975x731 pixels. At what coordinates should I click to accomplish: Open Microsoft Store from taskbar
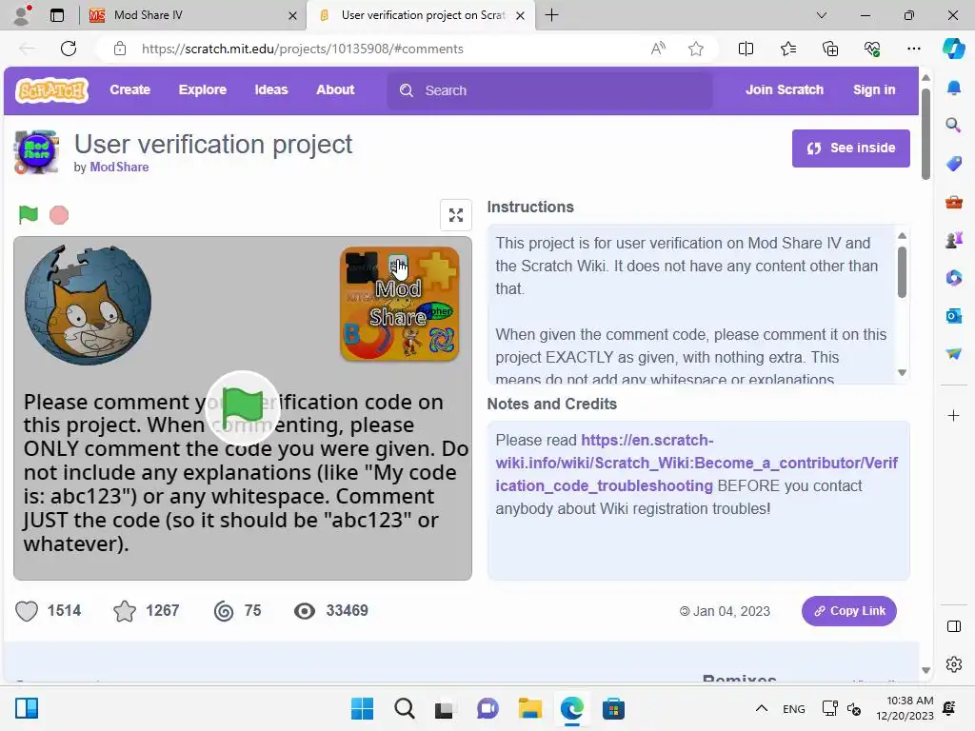[x=613, y=708]
